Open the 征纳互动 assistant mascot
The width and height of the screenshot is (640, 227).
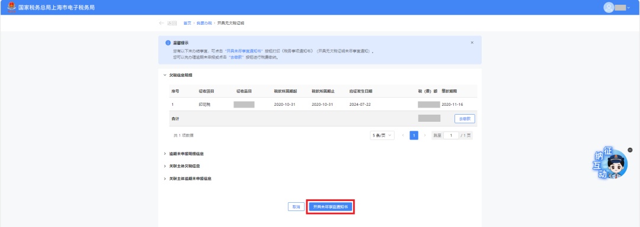click(x=611, y=163)
